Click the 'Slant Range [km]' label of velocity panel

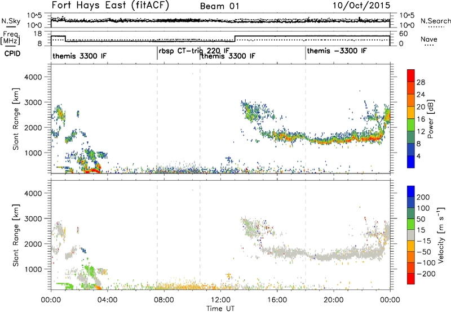(16, 235)
